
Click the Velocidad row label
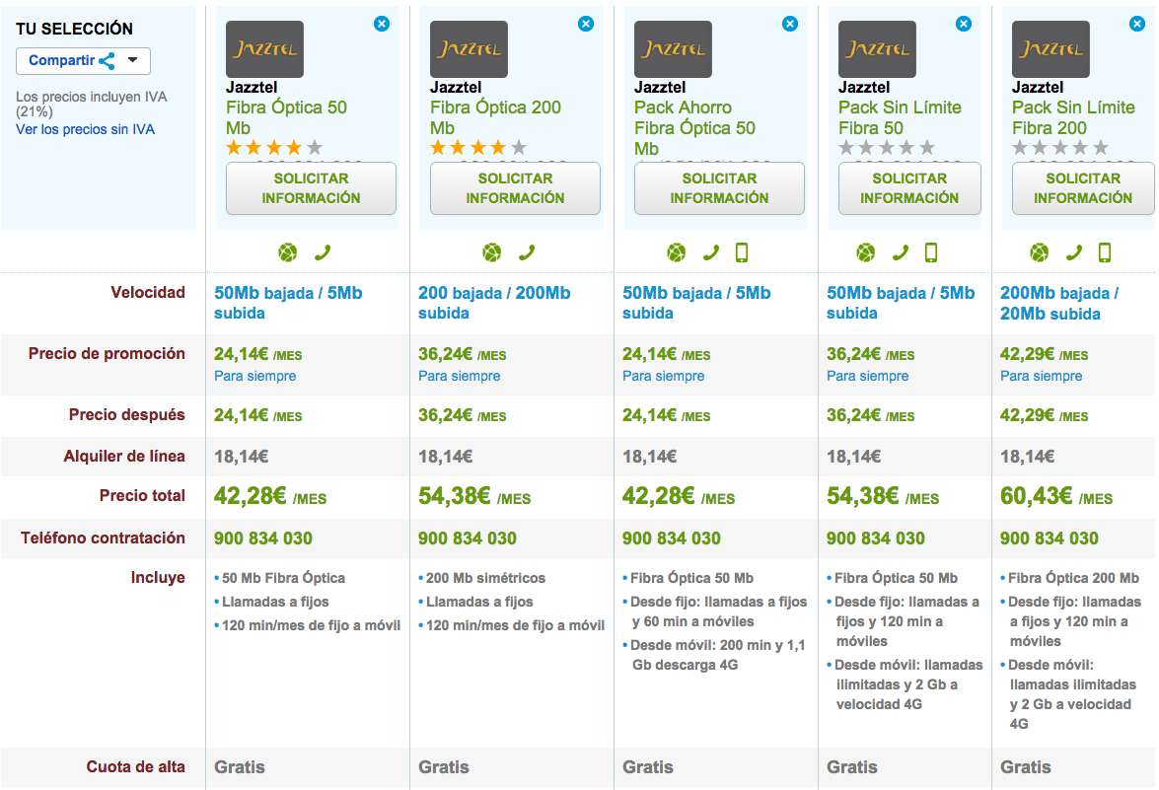148,293
